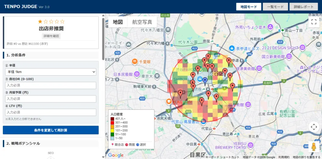Switch map to 航空写真 imagery
The width and height of the screenshot is (322, 159).
tap(142, 22)
